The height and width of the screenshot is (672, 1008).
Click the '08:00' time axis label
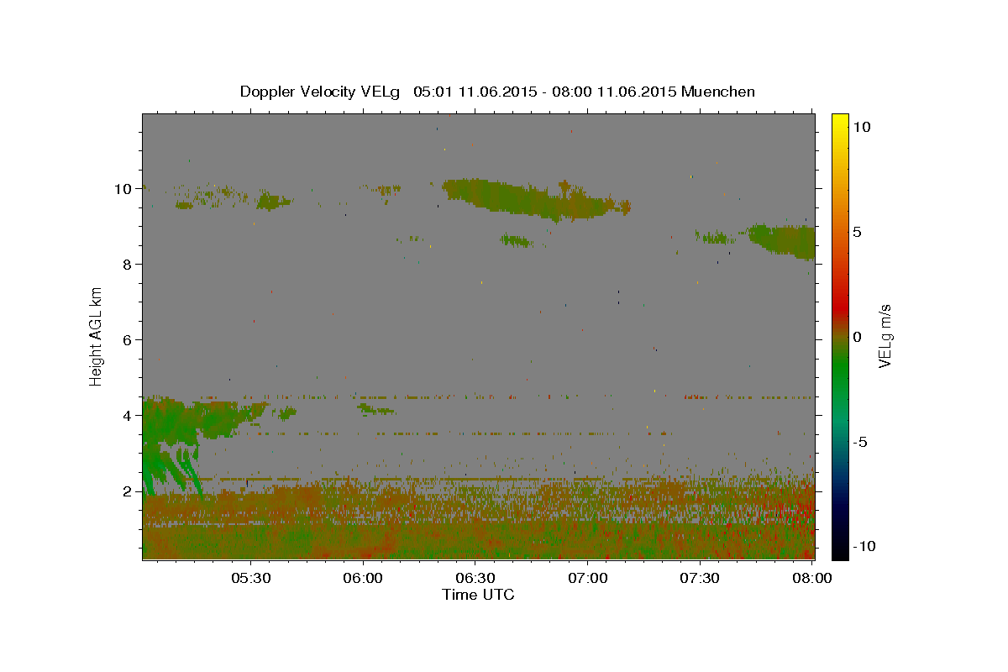coord(812,579)
